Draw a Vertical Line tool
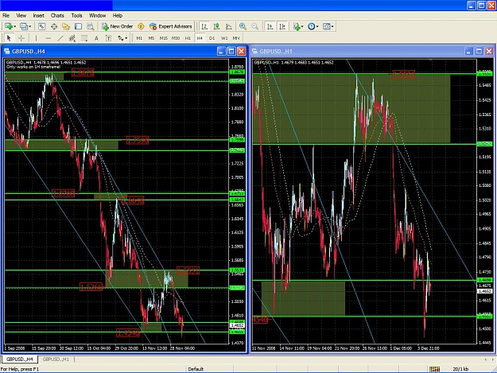 pyautogui.click(x=36, y=38)
